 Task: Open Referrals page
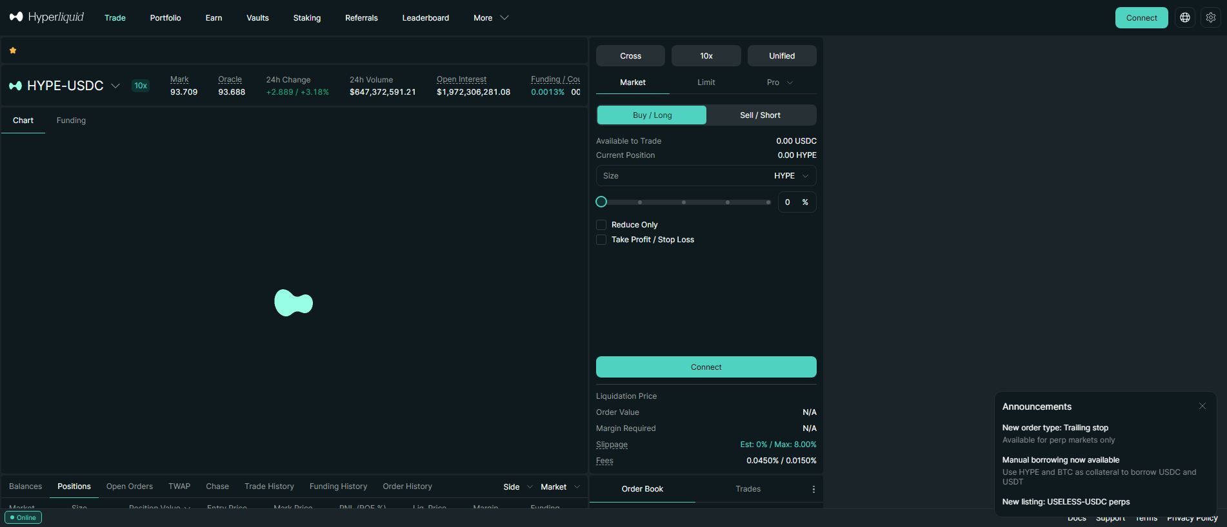pos(361,18)
